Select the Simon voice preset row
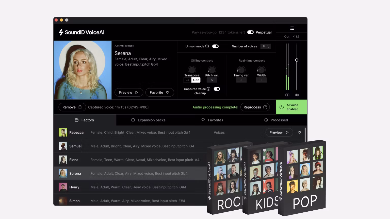 (x=131, y=200)
